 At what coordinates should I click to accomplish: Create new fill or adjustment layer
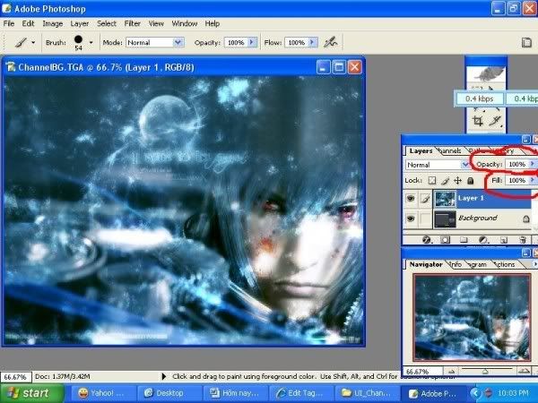click(x=483, y=240)
